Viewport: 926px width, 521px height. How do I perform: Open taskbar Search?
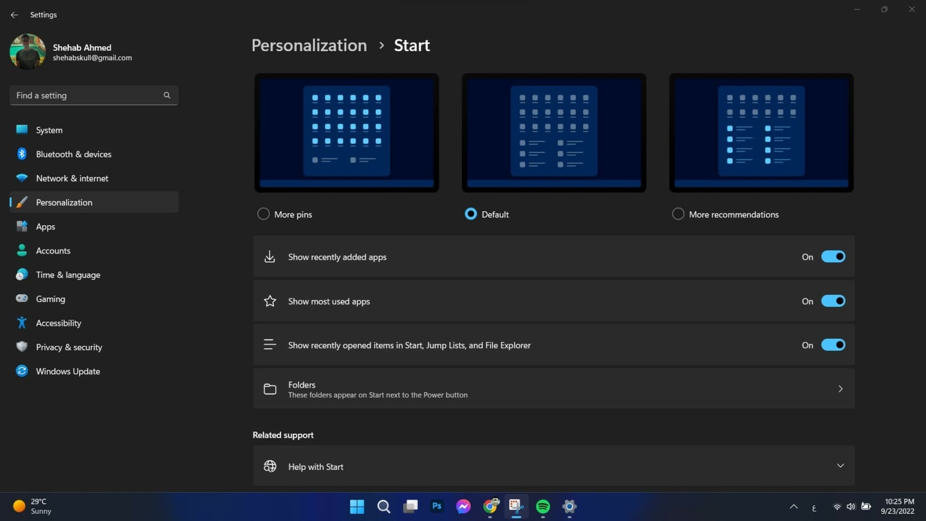click(384, 507)
